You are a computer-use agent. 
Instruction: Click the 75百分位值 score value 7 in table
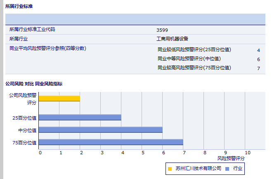pyautogui.click(x=258, y=68)
